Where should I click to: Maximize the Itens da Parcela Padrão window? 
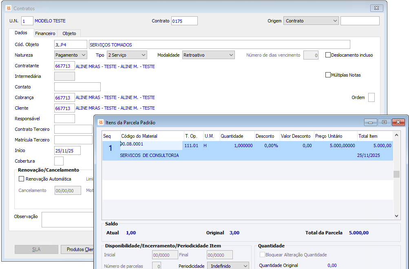click(x=384, y=122)
